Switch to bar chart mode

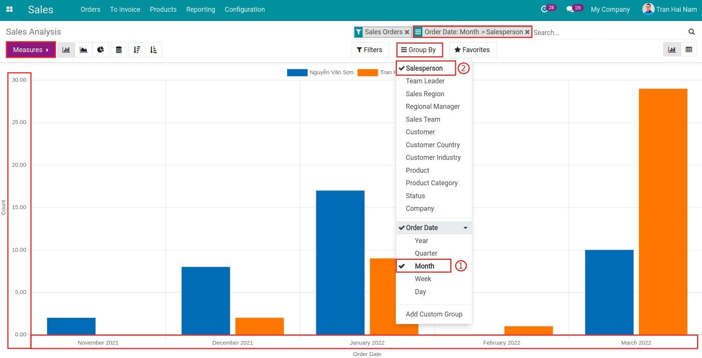(66, 50)
